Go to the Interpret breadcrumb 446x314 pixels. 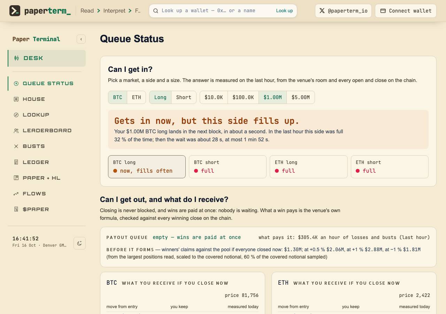click(x=114, y=11)
